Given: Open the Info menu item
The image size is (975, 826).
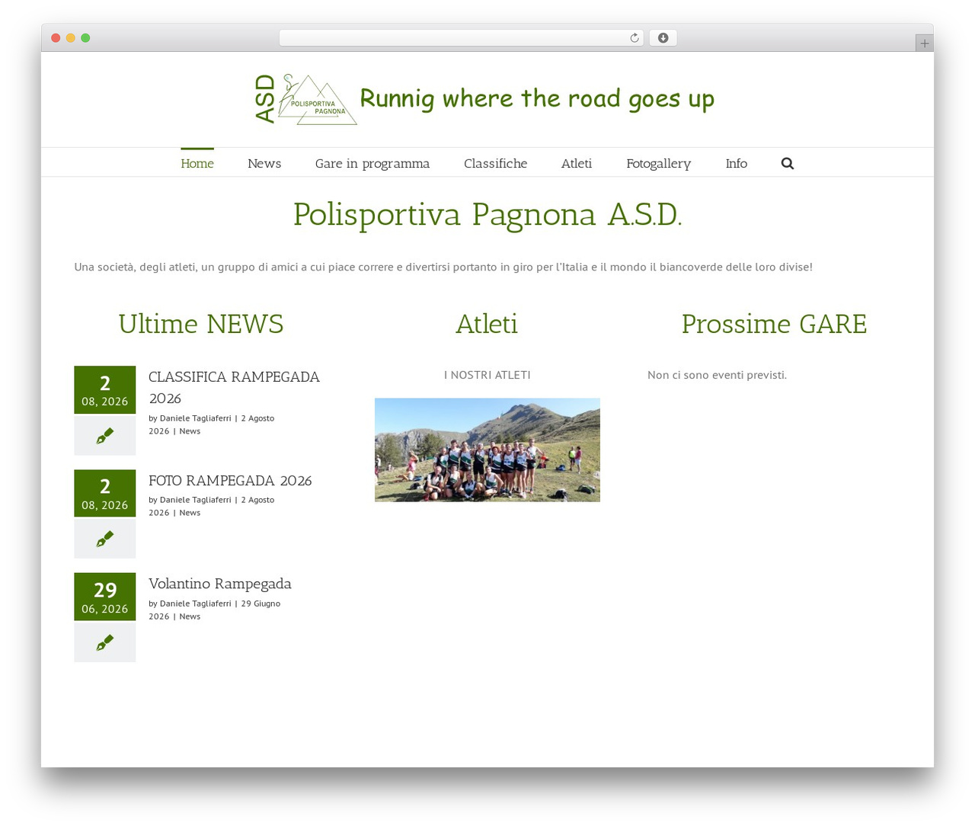Looking at the screenshot, I should coord(736,163).
